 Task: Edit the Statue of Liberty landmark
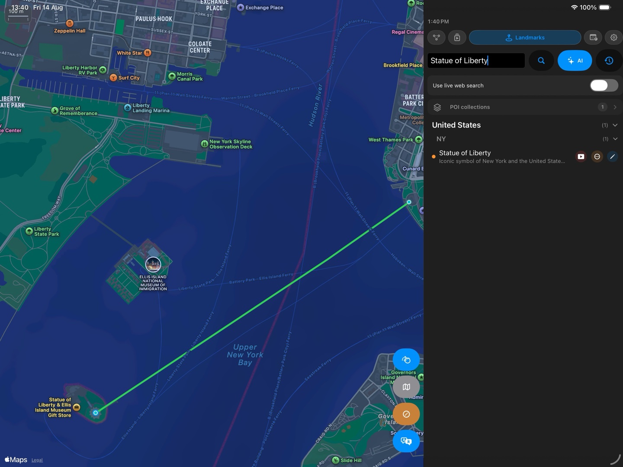612,157
